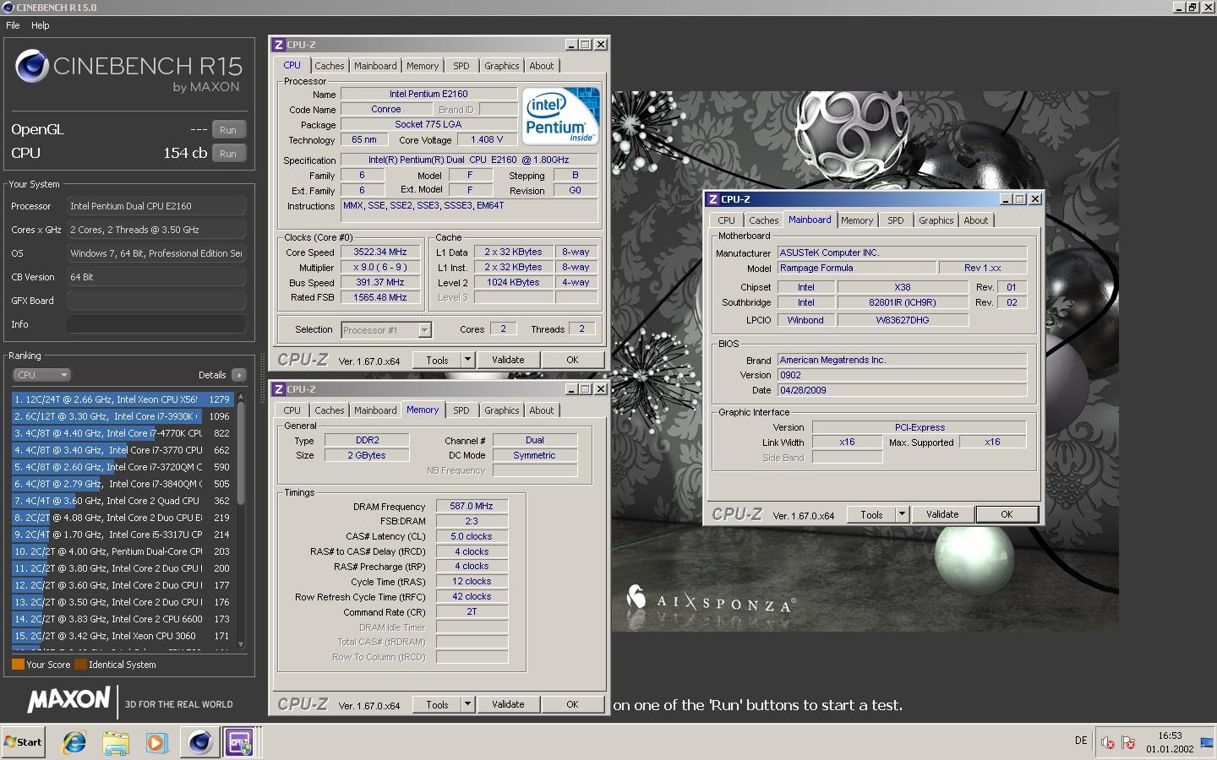Click the Your Score orange swatch legend
This screenshot has width=1217, height=760.
click(x=18, y=665)
